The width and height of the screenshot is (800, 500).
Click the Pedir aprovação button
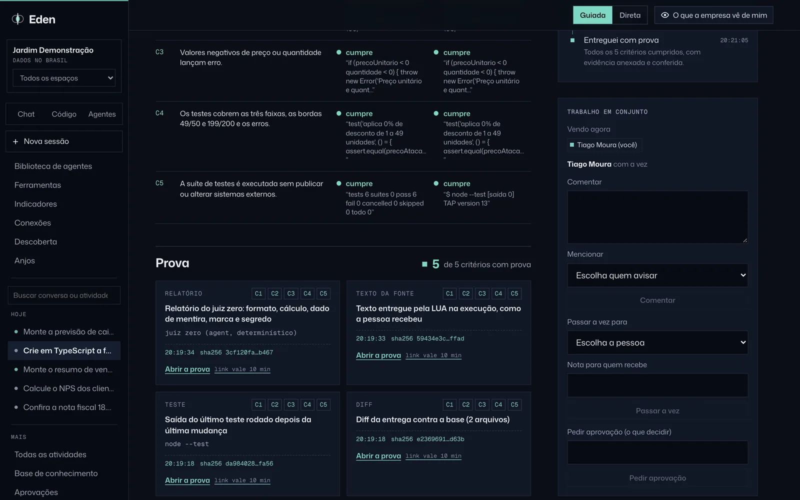(x=657, y=478)
